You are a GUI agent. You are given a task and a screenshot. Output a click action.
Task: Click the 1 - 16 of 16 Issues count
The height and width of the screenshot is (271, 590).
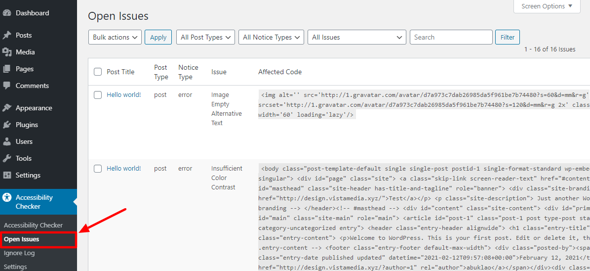pos(550,49)
